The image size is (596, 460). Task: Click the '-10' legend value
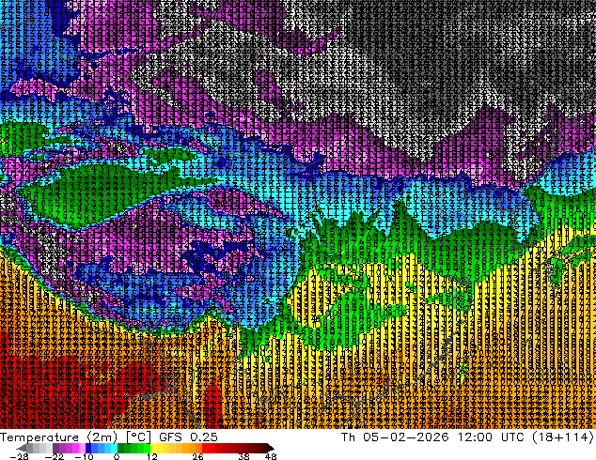pos(84,456)
